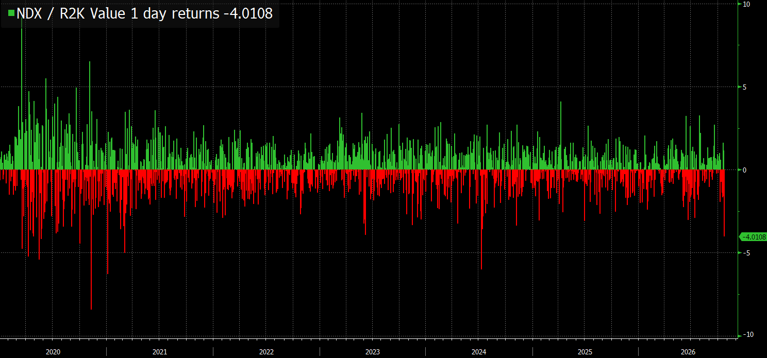Click the green legend square for NDX series

(11, 14)
